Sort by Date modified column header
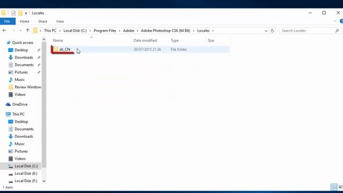Viewport: 343px width, 193px height. pyautogui.click(x=145, y=41)
